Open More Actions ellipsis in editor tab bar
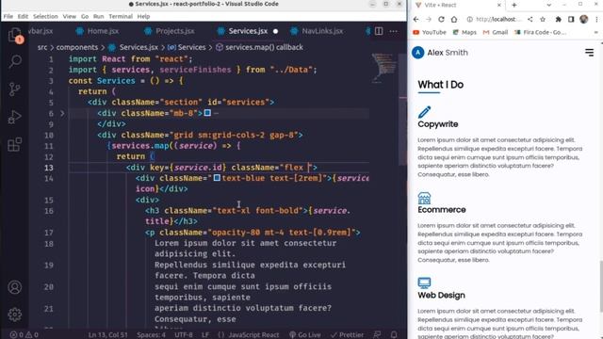The image size is (603, 339). [x=394, y=31]
